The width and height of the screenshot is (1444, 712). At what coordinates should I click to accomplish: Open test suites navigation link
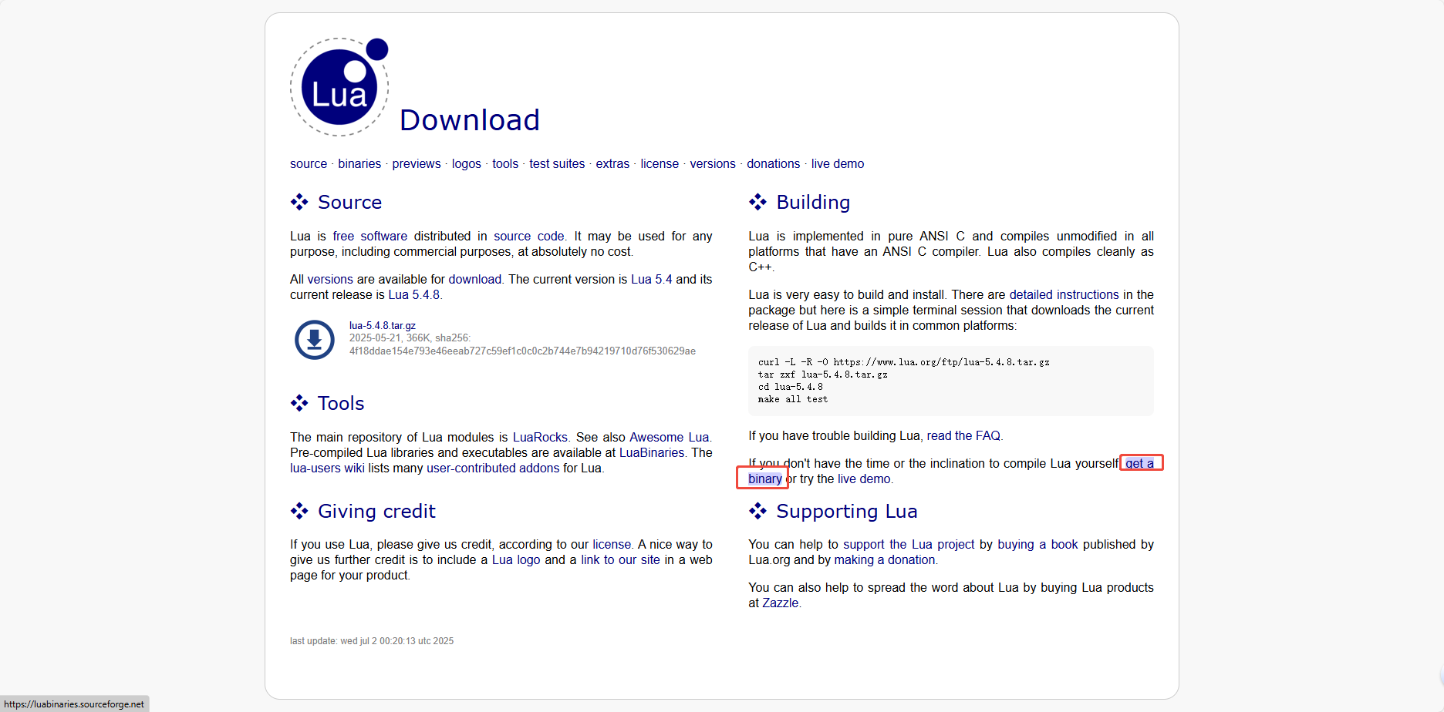point(557,163)
